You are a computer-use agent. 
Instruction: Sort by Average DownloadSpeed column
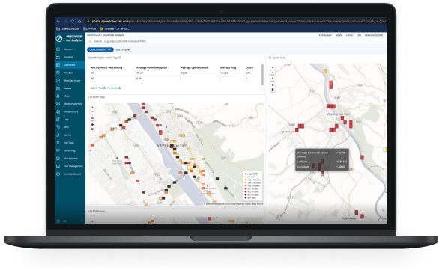[152, 67]
